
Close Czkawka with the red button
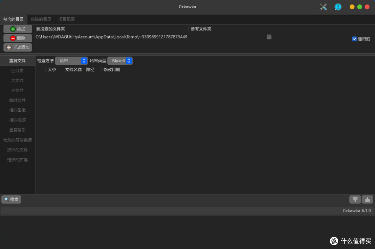(x=367, y=7)
